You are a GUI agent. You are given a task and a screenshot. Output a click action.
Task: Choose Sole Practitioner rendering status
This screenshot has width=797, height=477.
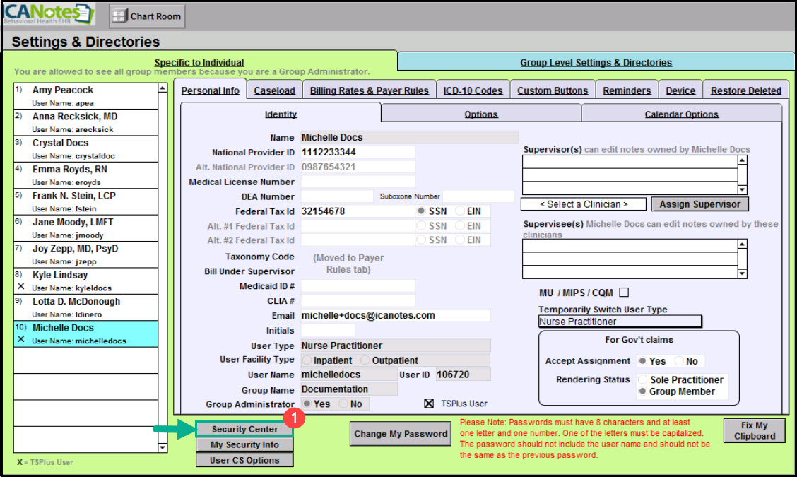pos(643,380)
